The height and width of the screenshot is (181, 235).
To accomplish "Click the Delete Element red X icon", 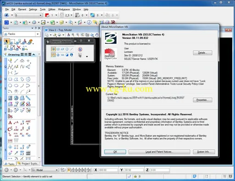I will coord(19,47).
